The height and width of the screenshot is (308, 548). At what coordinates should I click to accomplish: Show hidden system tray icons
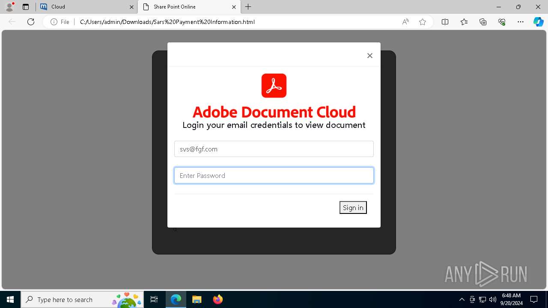click(x=462, y=299)
